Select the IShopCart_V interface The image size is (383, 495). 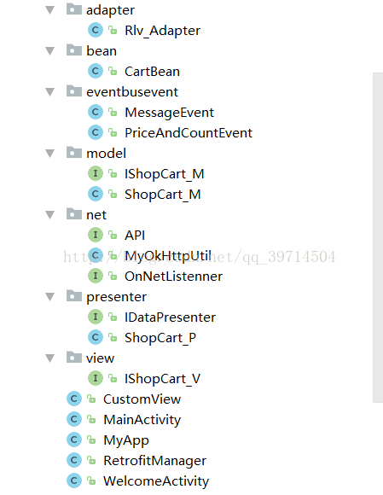tap(162, 379)
